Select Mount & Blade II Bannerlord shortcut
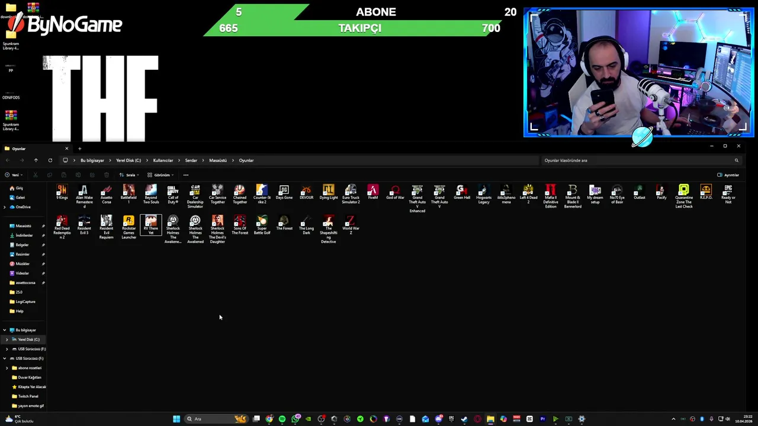The image size is (758, 426). point(573,196)
